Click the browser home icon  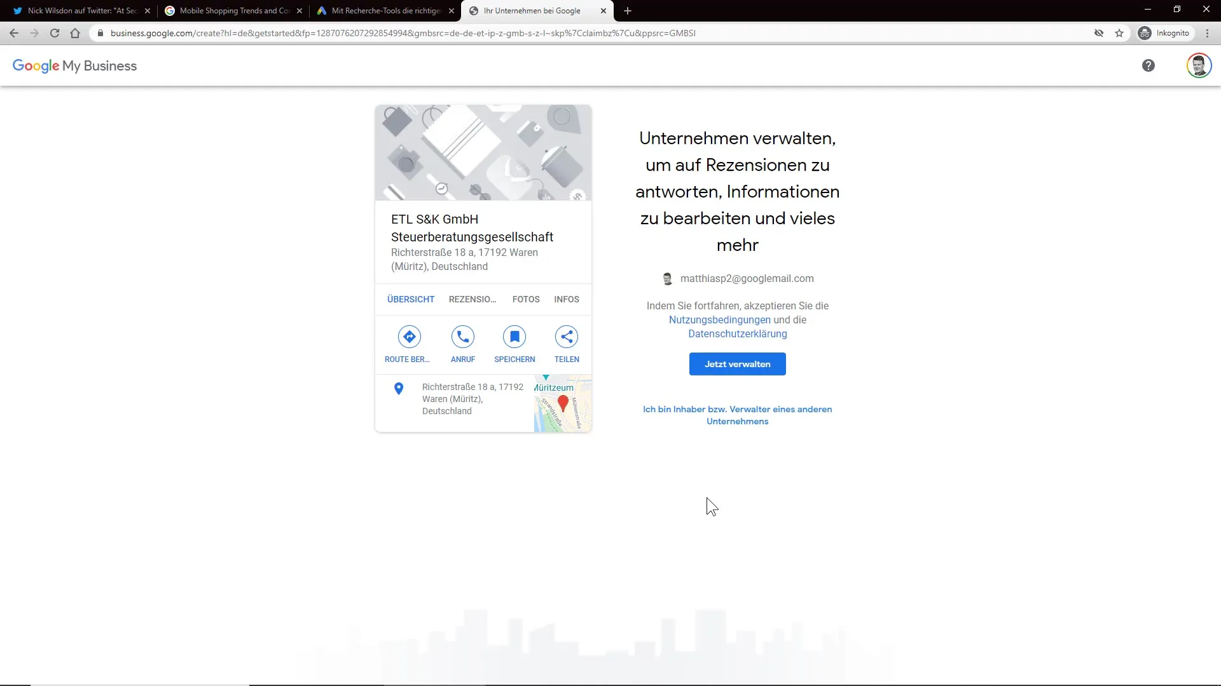click(75, 33)
